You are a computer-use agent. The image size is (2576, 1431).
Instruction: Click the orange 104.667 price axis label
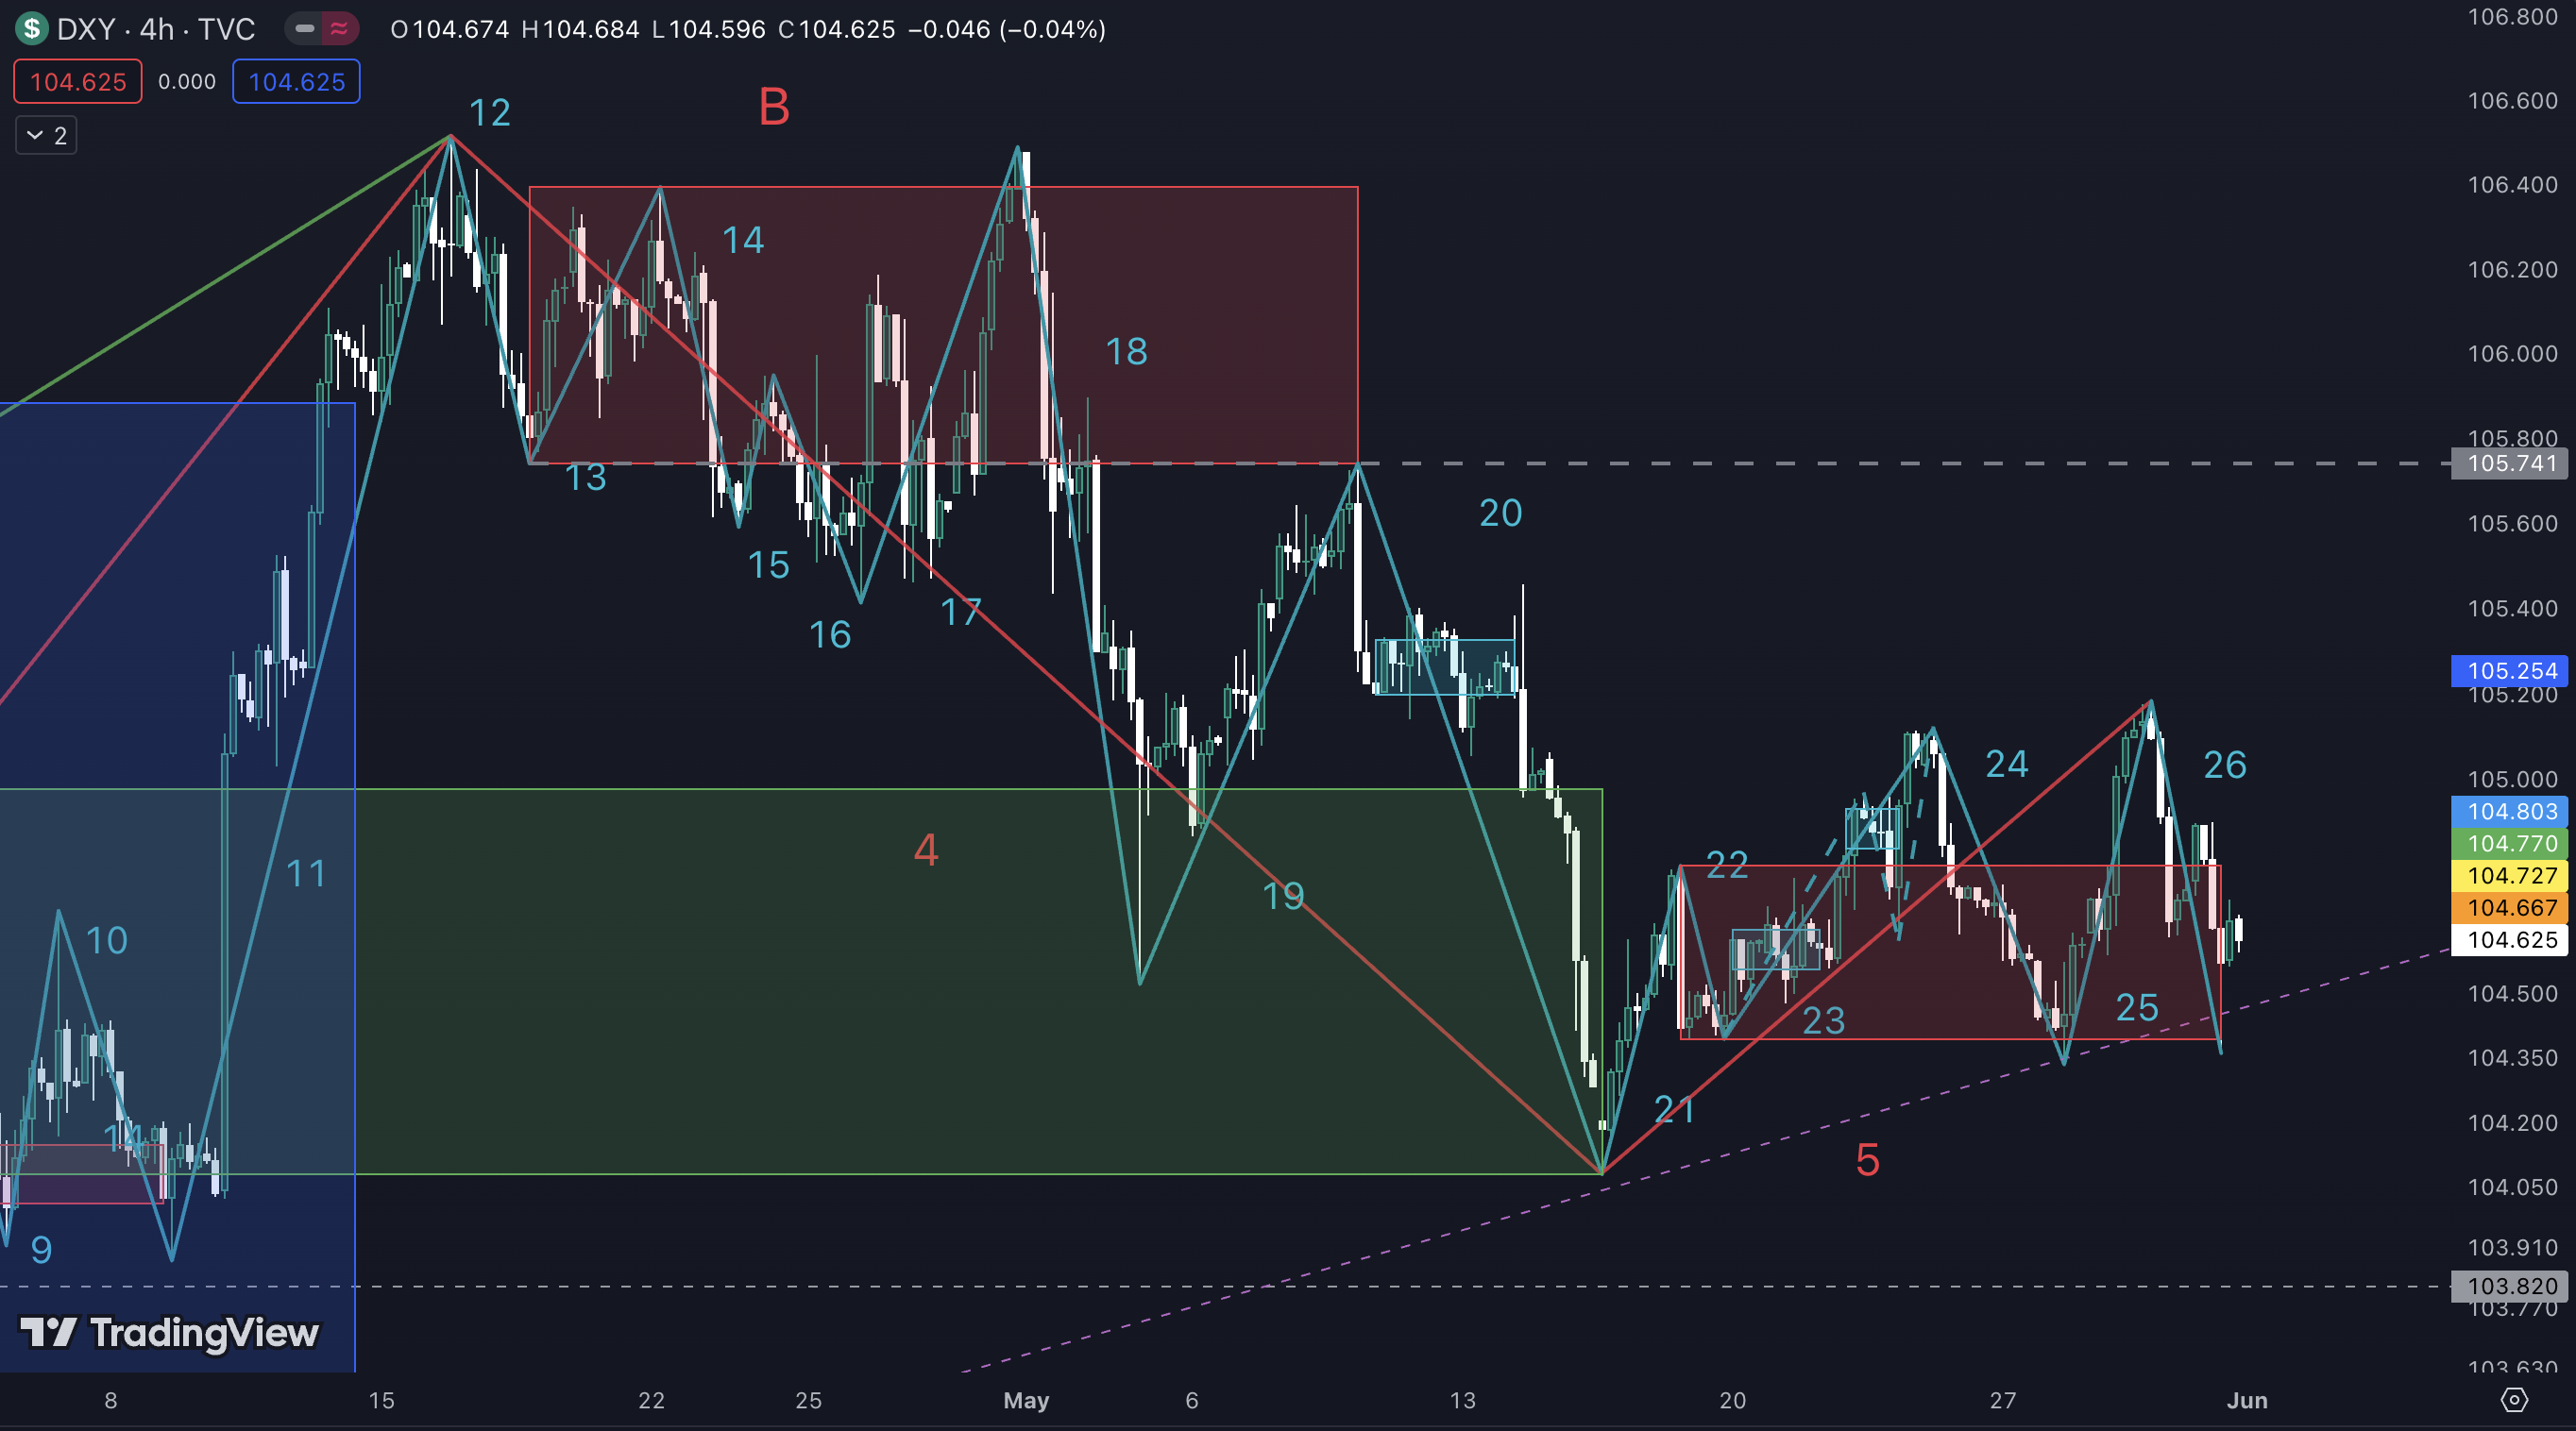[2511, 907]
